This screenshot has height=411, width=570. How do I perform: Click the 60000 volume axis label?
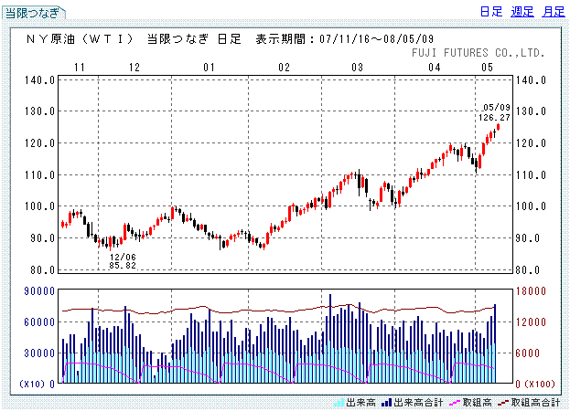[39, 322]
